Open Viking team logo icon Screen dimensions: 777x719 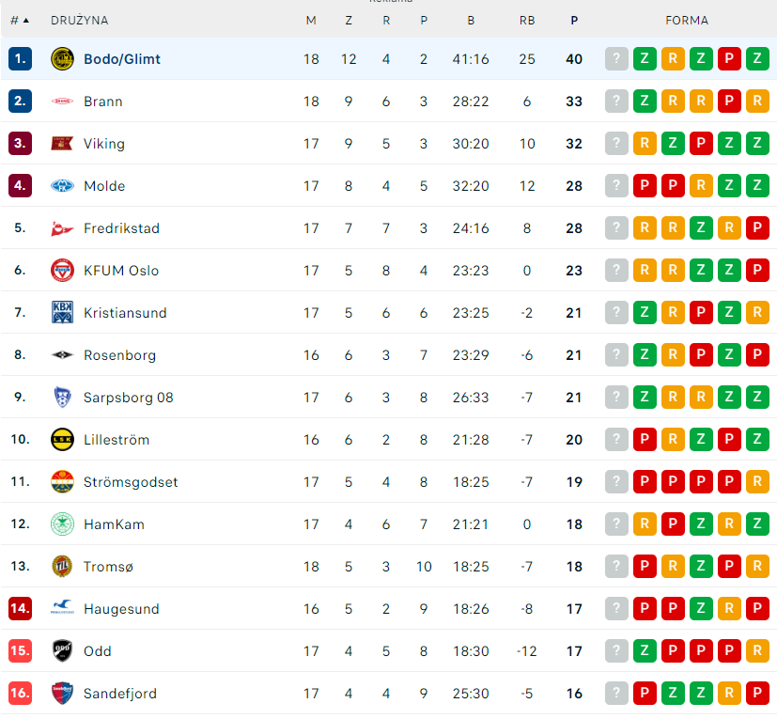point(62,144)
